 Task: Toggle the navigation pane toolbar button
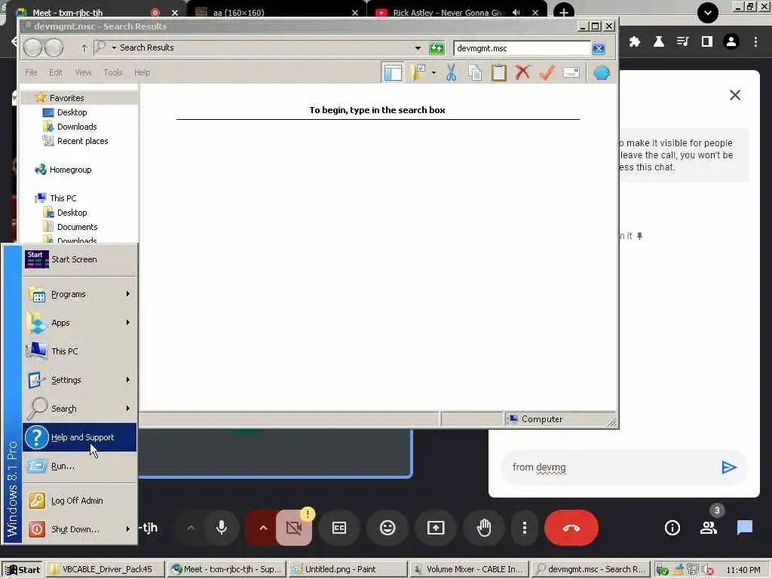392,73
